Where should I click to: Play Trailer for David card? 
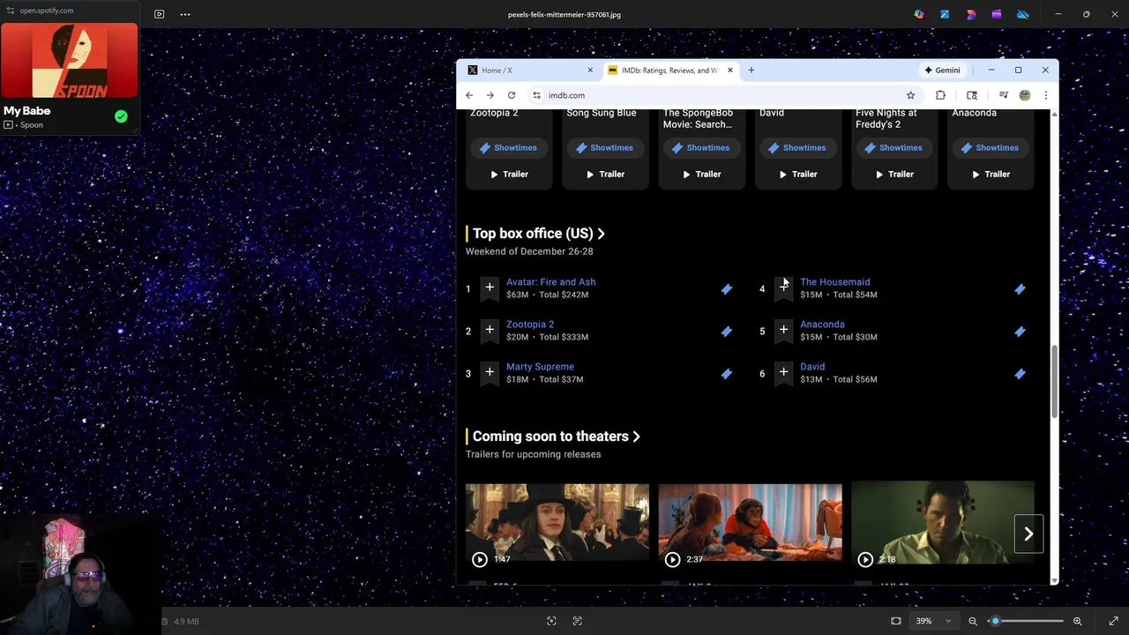click(x=796, y=175)
